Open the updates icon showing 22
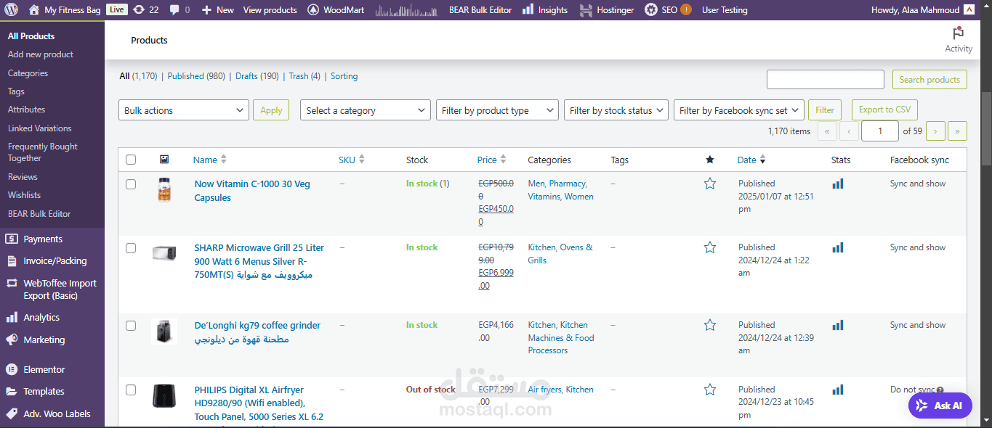Image resolution: width=992 pixels, height=428 pixels. click(139, 10)
